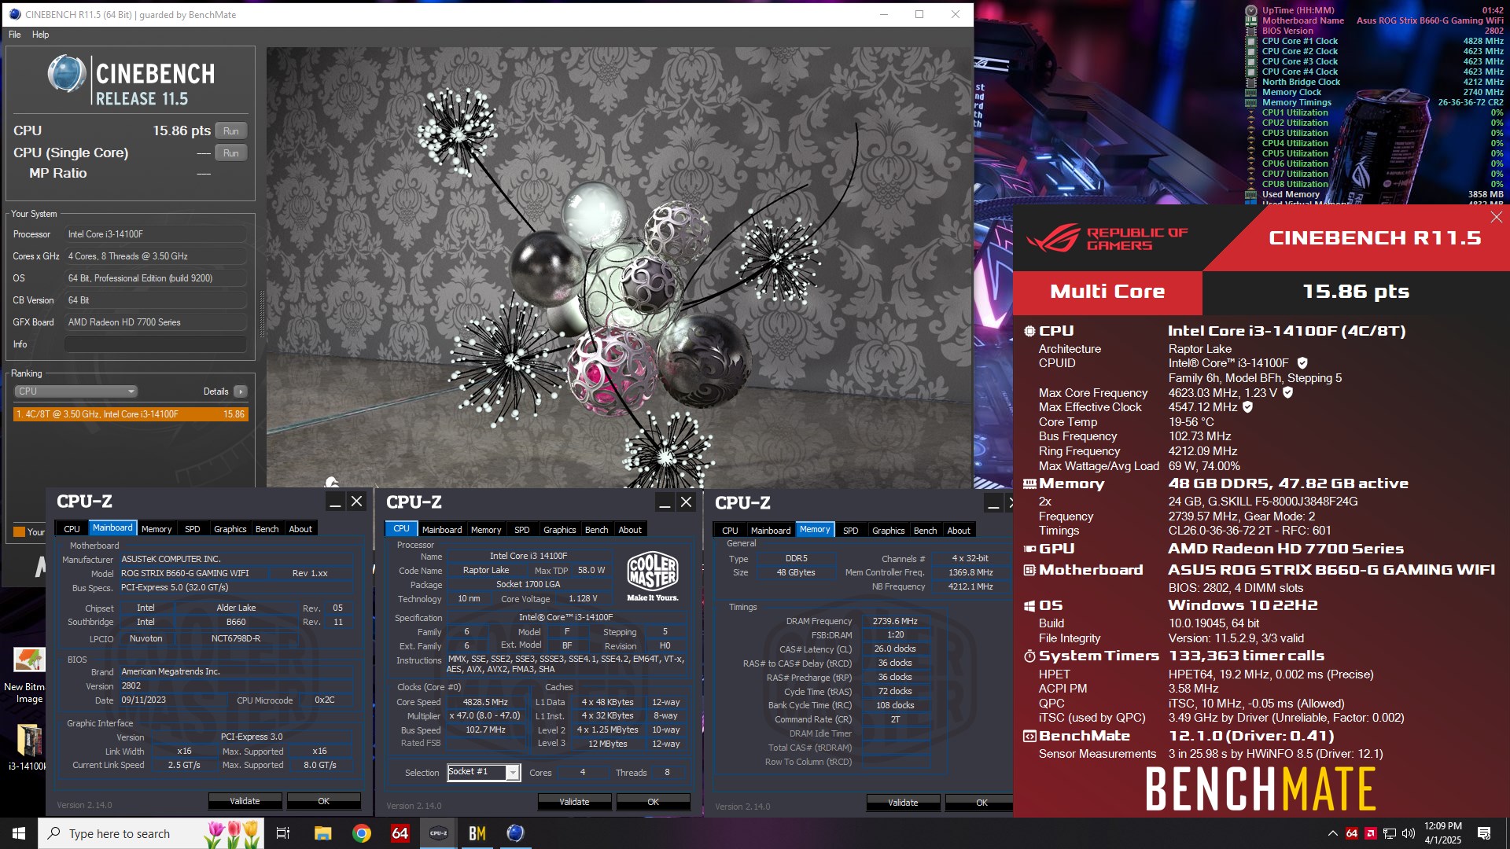Click the Republic of Gamers logo
The image size is (1510, 849).
pyautogui.click(x=1107, y=238)
